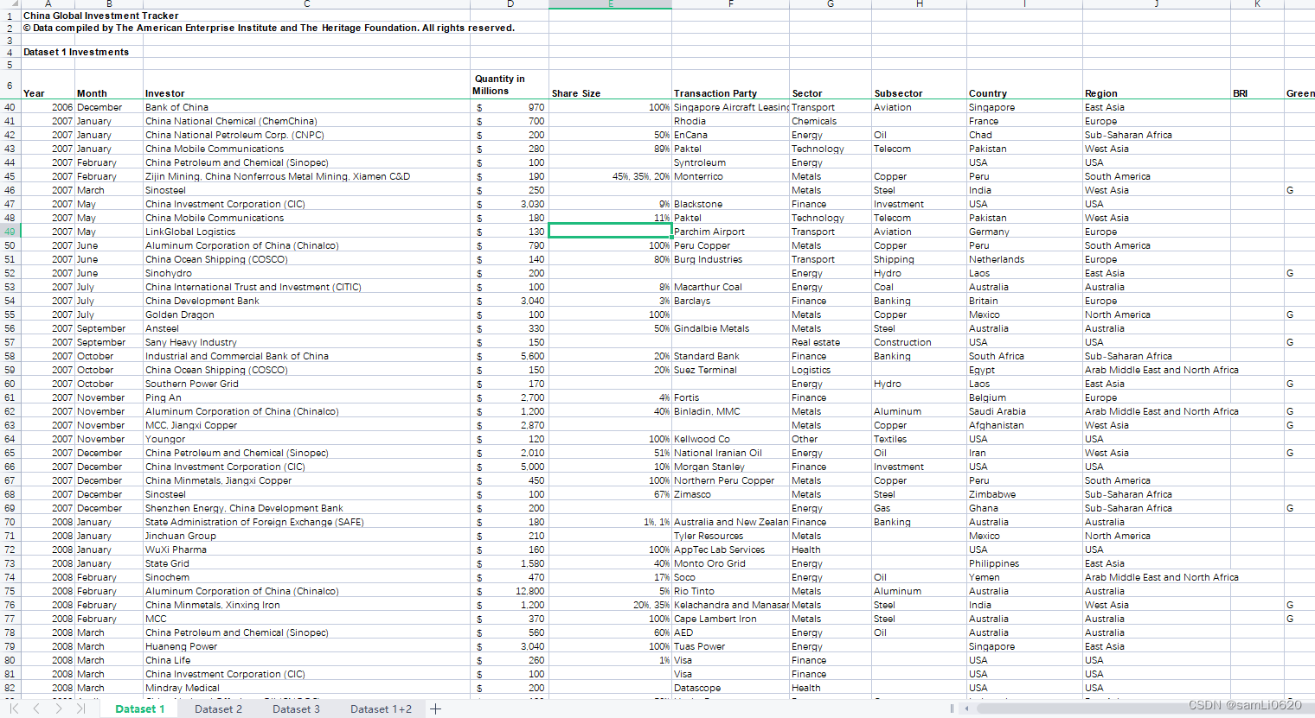Image resolution: width=1315 pixels, height=718 pixels.
Task: Click the title cell China Global Investment Tracker
Action: [x=100, y=16]
